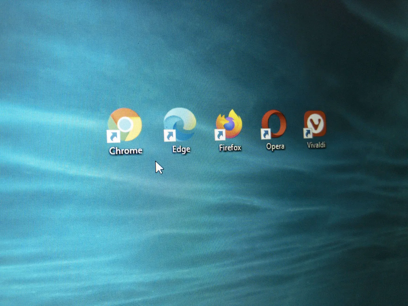Select the Edge desktop shortcut icon
408x306 pixels.
(180, 124)
